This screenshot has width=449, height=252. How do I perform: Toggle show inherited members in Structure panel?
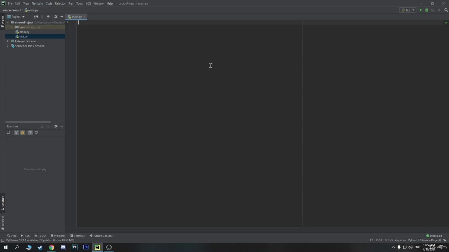16,133
